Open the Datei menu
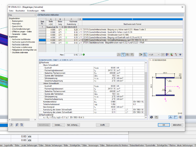Screen dimensions: 196x147 (11, 11)
